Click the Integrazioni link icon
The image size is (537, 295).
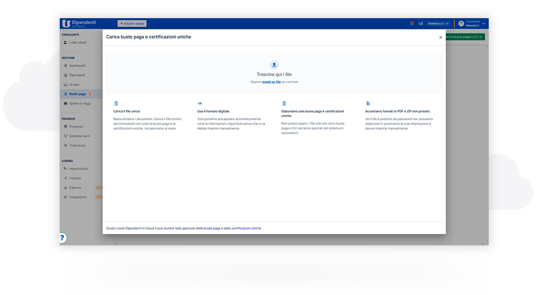click(65, 197)
